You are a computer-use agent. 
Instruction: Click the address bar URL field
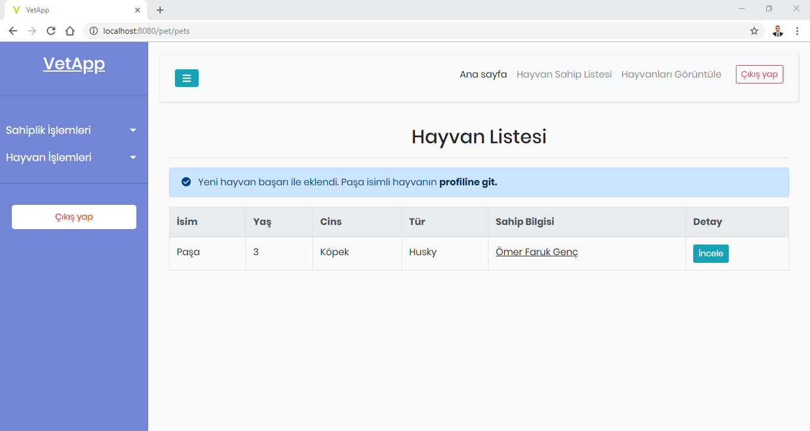click(415, 31)
